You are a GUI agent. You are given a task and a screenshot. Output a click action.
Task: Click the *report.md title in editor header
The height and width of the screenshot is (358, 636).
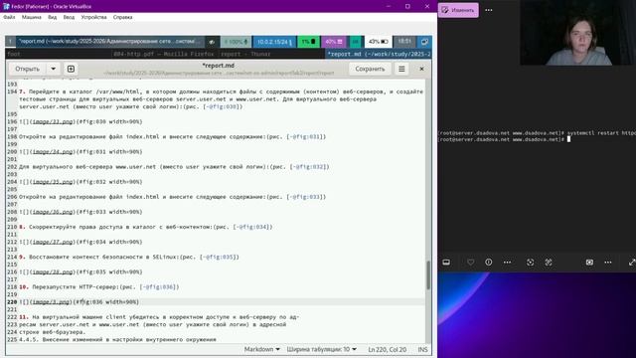tap(219, 66)
